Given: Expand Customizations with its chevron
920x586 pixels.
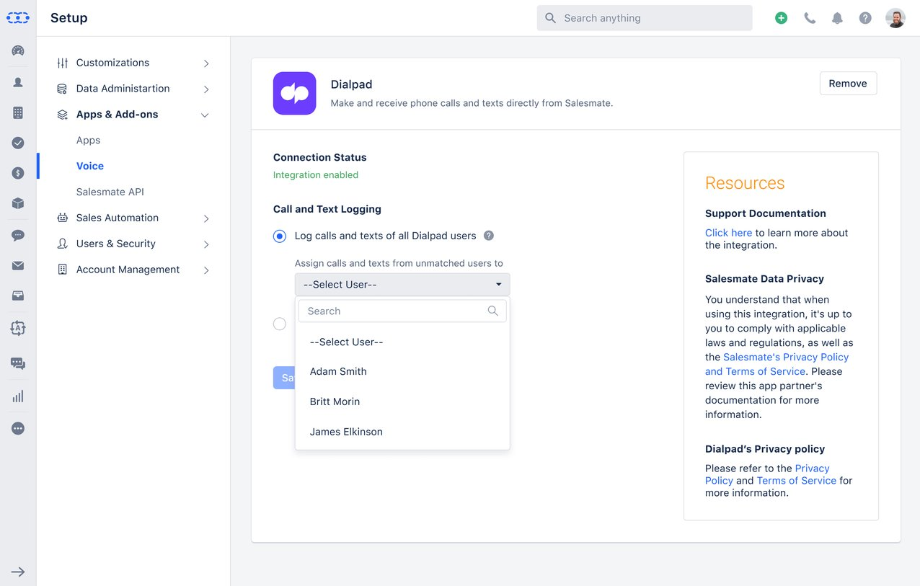Looking at the screenshot, I should coord(206,63).
